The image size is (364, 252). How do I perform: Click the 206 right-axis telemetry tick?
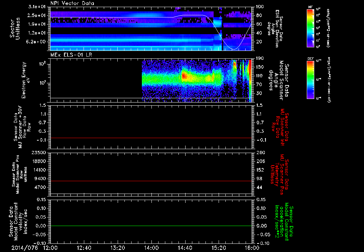point(261,161)
